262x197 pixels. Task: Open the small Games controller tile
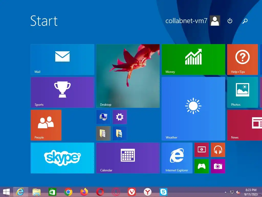202,166
